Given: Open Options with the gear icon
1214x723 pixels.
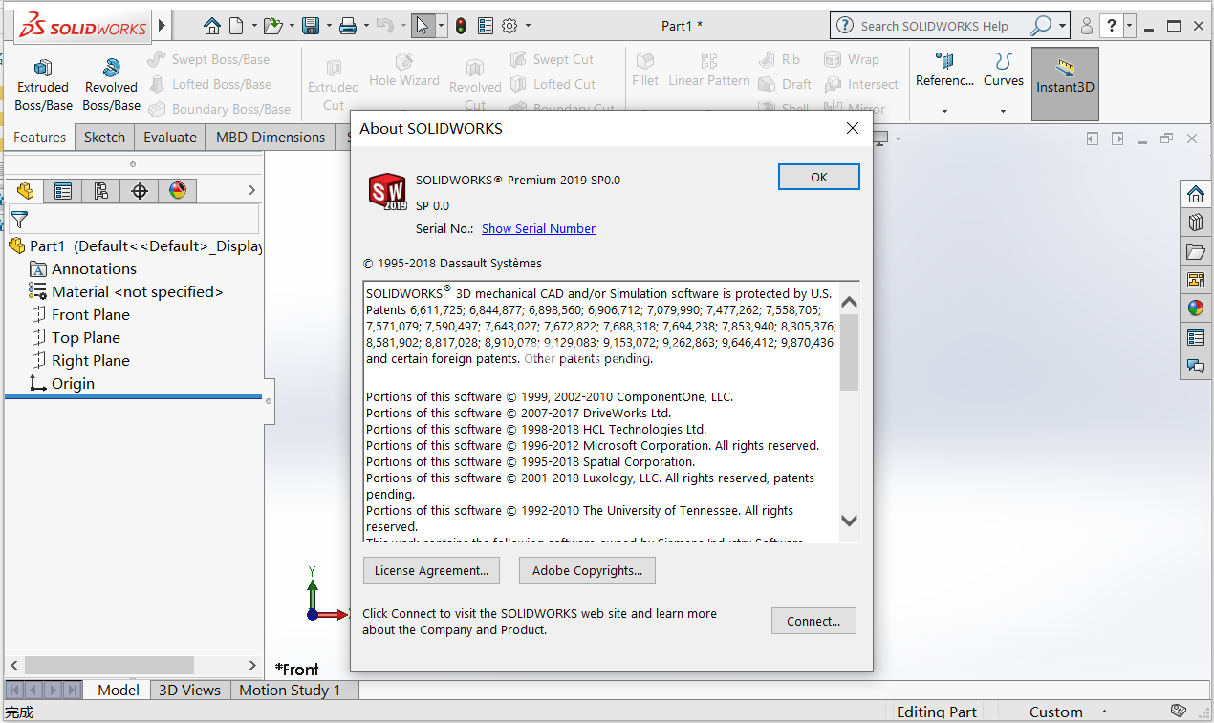Looking at the screenshot, I should click(x=509, y=26).
